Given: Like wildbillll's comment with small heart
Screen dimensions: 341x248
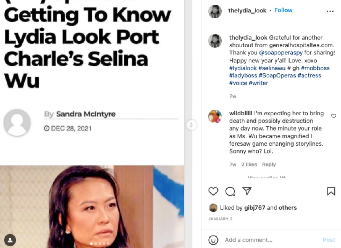Looking at the screenshot, I should (334, 116).
